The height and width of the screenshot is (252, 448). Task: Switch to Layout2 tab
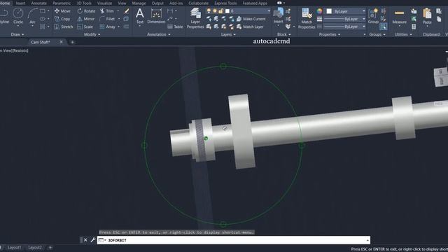[35, 247]
